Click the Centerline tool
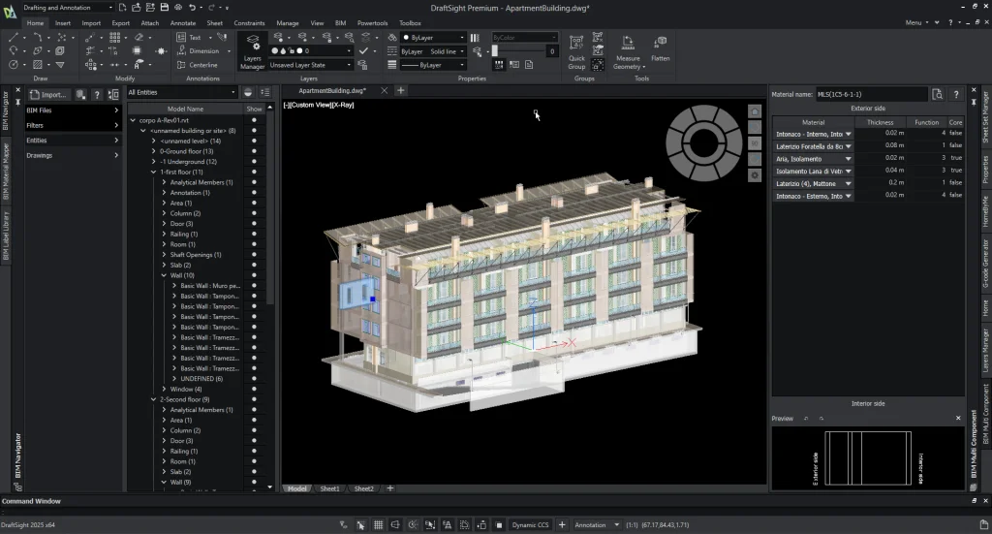The height and width of the screenshot is (534, 992). pos(197,65)
